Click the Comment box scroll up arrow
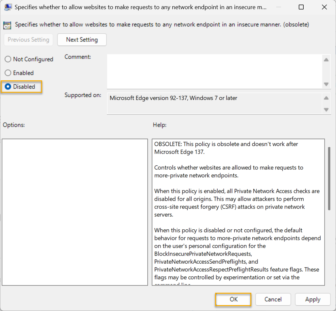Screen dimensions: 336x311 pyautogui.click(x=326, y=60)
